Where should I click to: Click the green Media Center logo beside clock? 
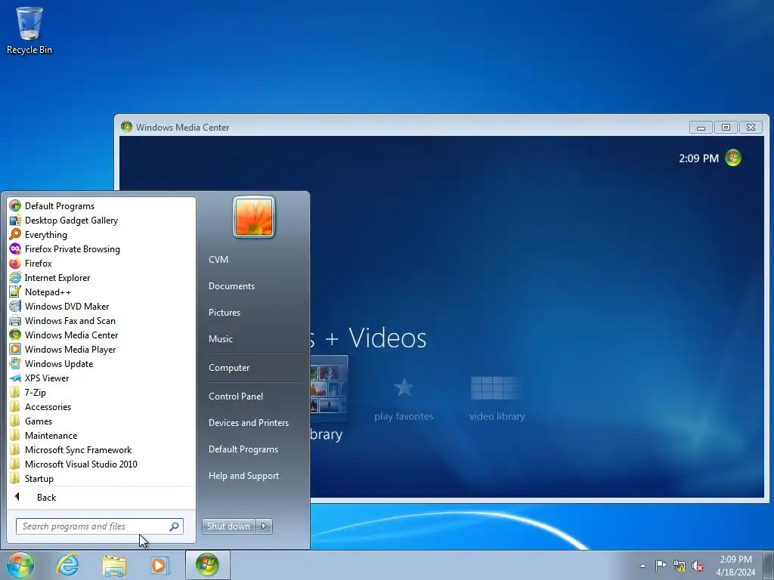click(x=733, y=158)
